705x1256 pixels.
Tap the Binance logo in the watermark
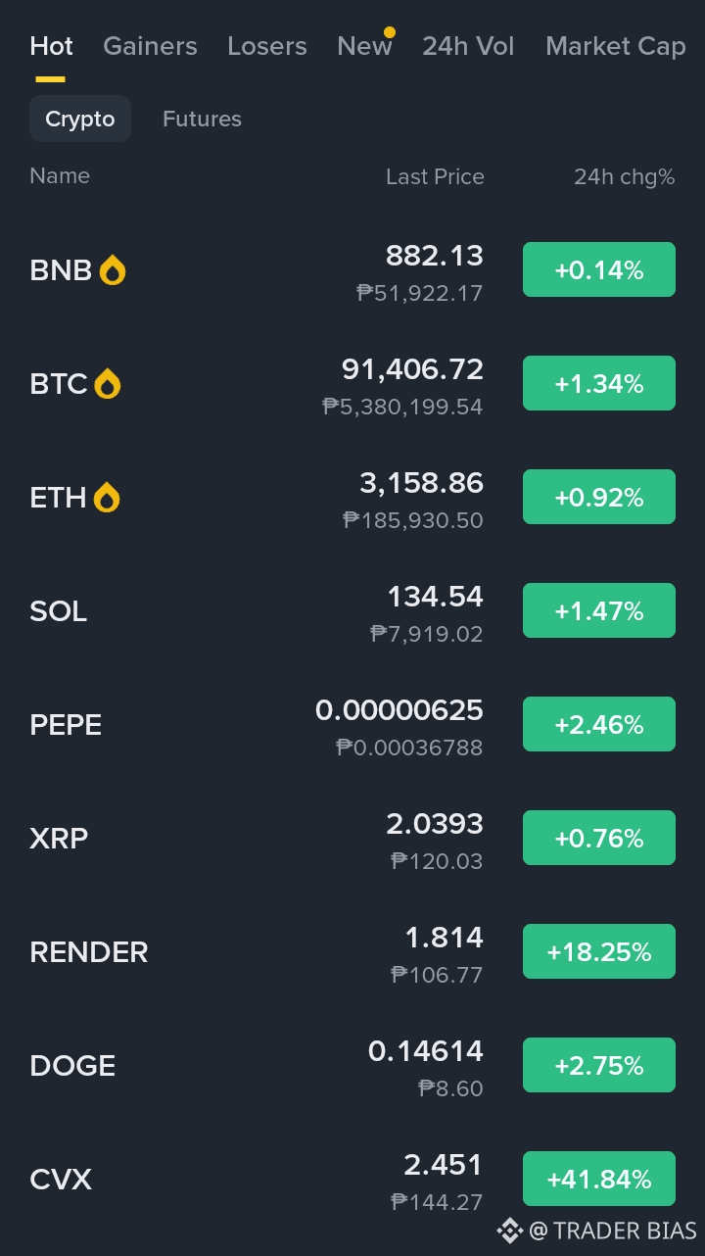tap(510, 1231)
